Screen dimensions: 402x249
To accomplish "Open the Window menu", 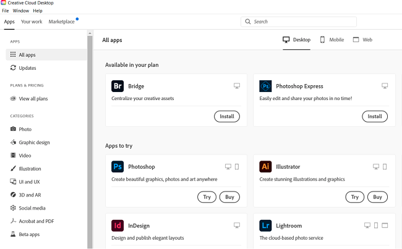I will [21, 11].
